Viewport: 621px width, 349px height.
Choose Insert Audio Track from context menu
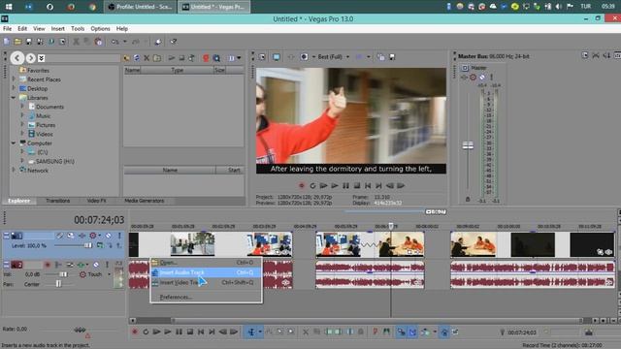click(x=206, y=272)
